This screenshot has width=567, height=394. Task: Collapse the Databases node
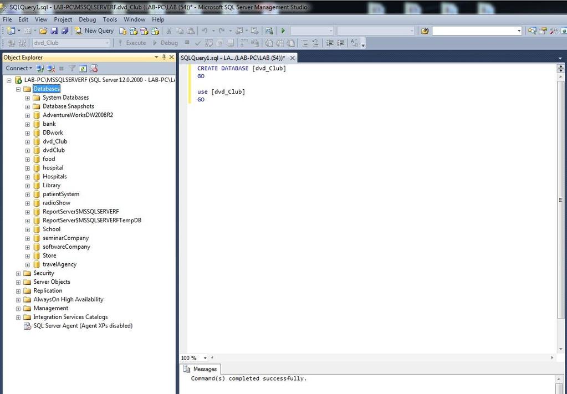18,89
